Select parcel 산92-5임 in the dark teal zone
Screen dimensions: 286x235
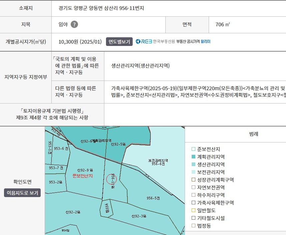[118, 144]
